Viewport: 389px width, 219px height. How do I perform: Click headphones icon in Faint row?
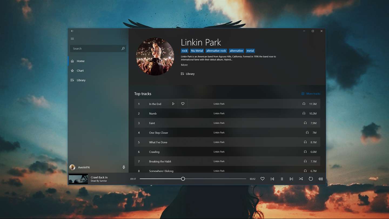305,123
